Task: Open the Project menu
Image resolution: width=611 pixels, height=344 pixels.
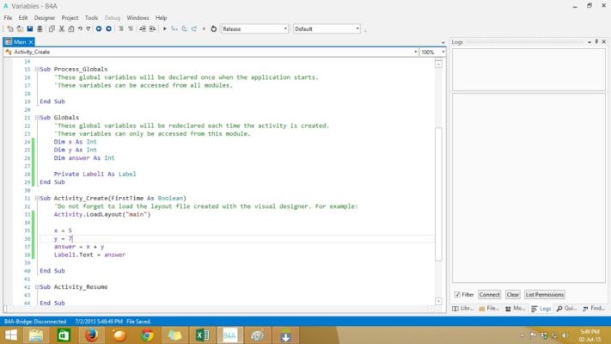Action: point(70,18)
